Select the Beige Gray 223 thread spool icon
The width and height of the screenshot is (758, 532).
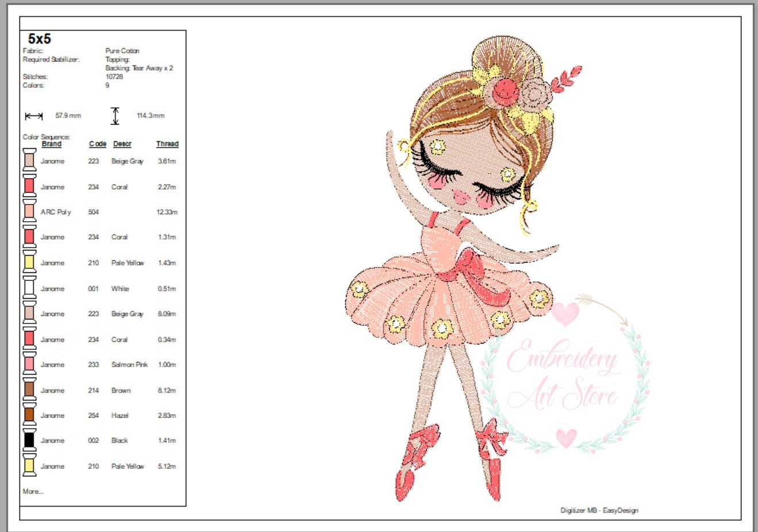(x=28, y=161)
